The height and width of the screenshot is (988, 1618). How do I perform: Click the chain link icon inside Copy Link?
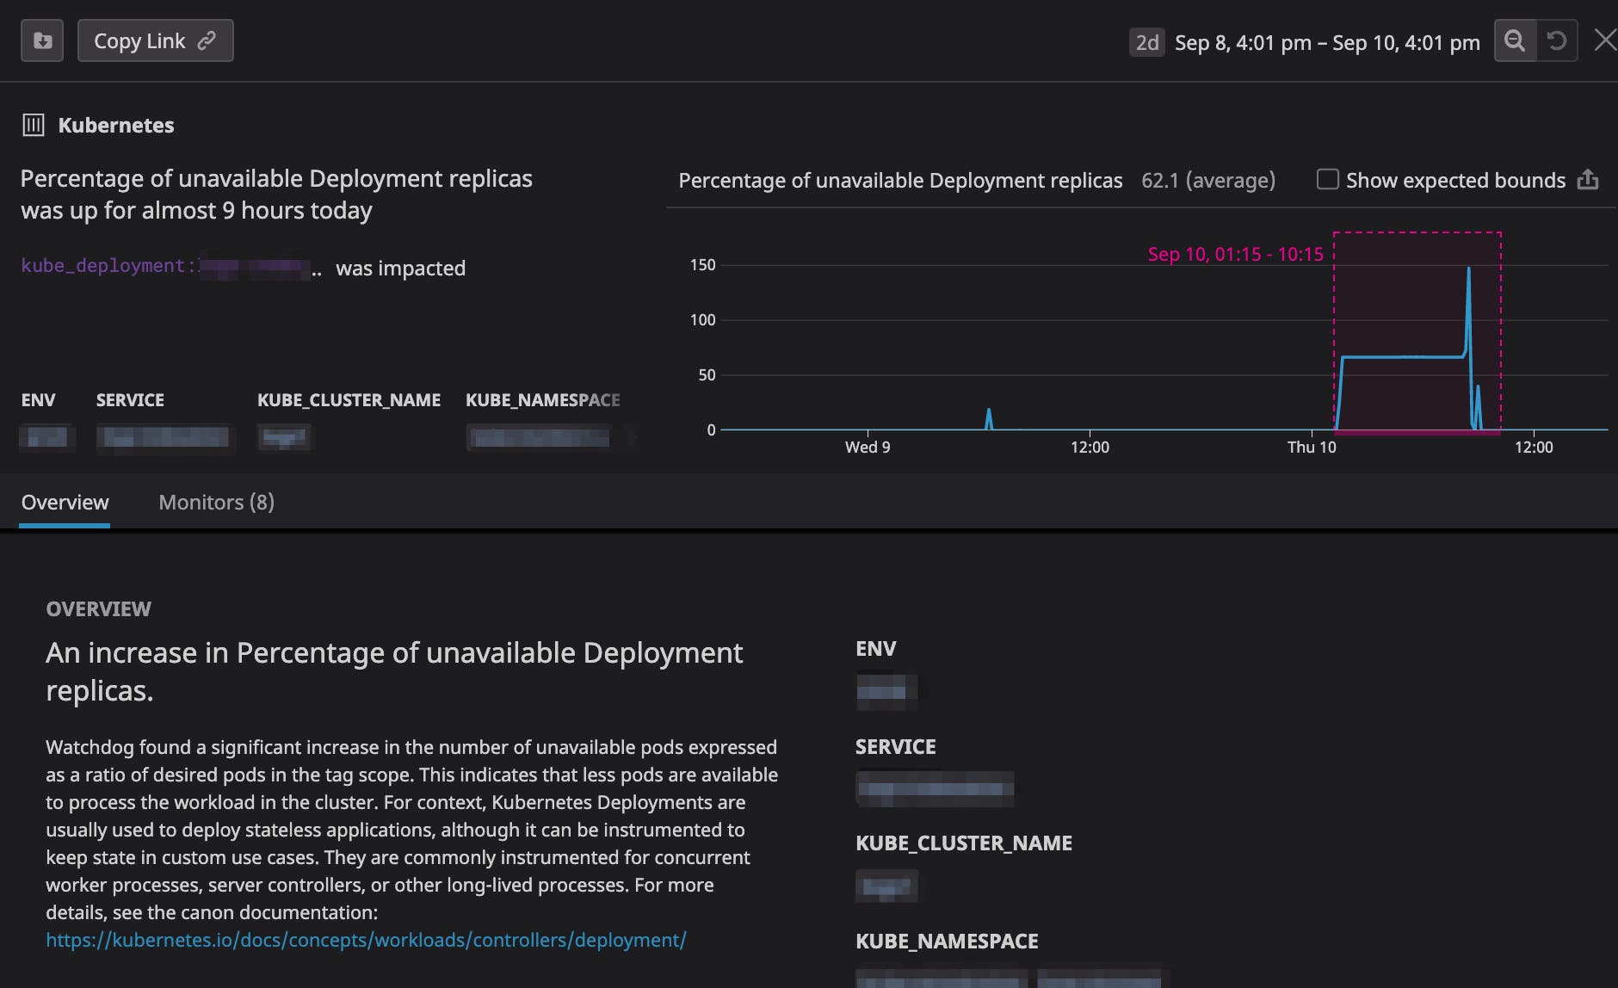tap(205, 40)
